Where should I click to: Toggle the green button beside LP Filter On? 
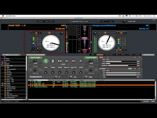[130, 69]
